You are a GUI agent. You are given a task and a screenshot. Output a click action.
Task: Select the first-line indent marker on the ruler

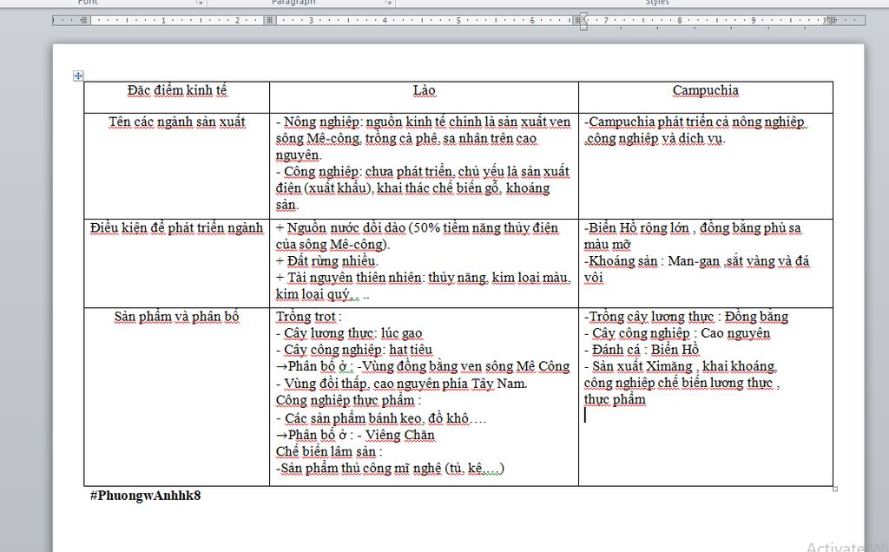[x=584, y=16]
